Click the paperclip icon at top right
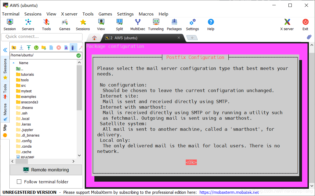 [309, 37]
